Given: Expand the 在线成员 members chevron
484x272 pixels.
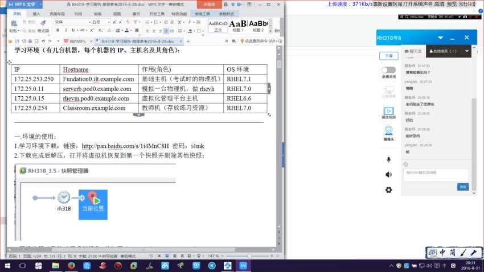Looking at the screenshot, I should point(467,51).
